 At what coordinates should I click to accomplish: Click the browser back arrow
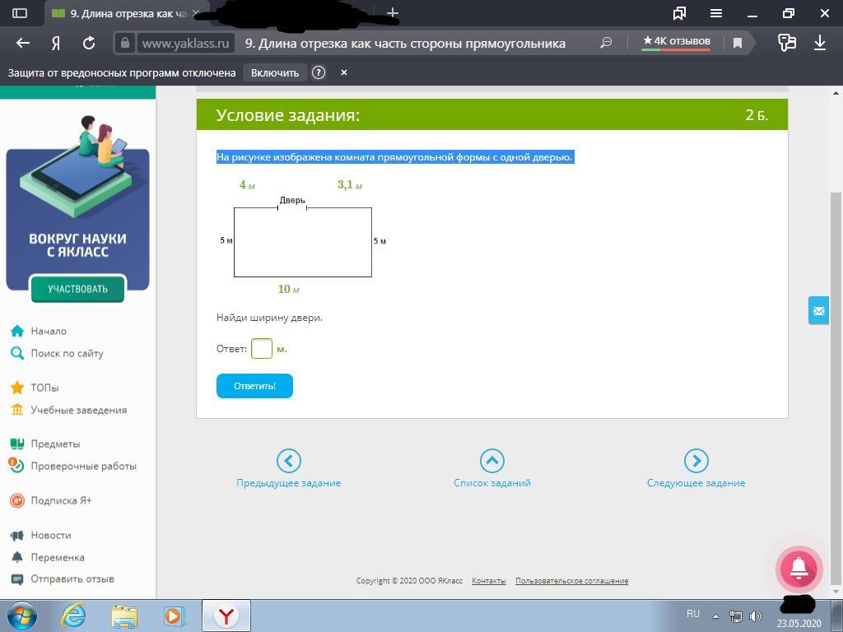[x=23, y=43]
